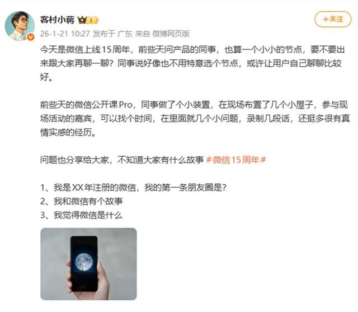
Task: Open the 微博网页版 source link
Action: [x=171, y=34]
